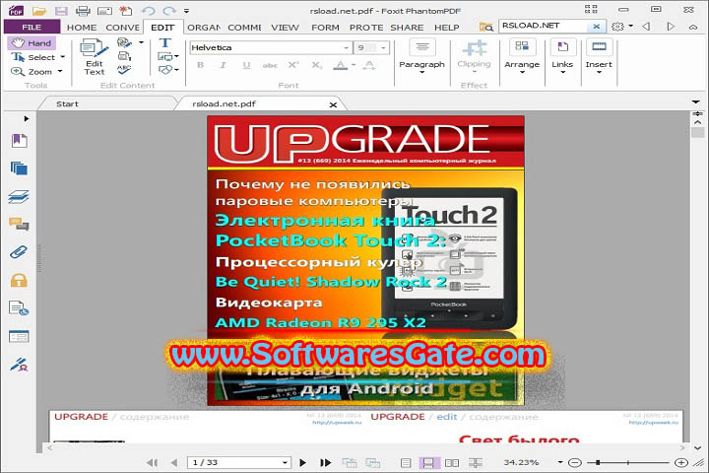
Task: Open the Helvetica font name dropdown
Action: 346,47
